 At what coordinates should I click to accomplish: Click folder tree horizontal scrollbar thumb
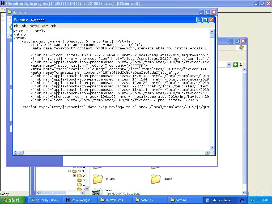(x=53, y=193)
